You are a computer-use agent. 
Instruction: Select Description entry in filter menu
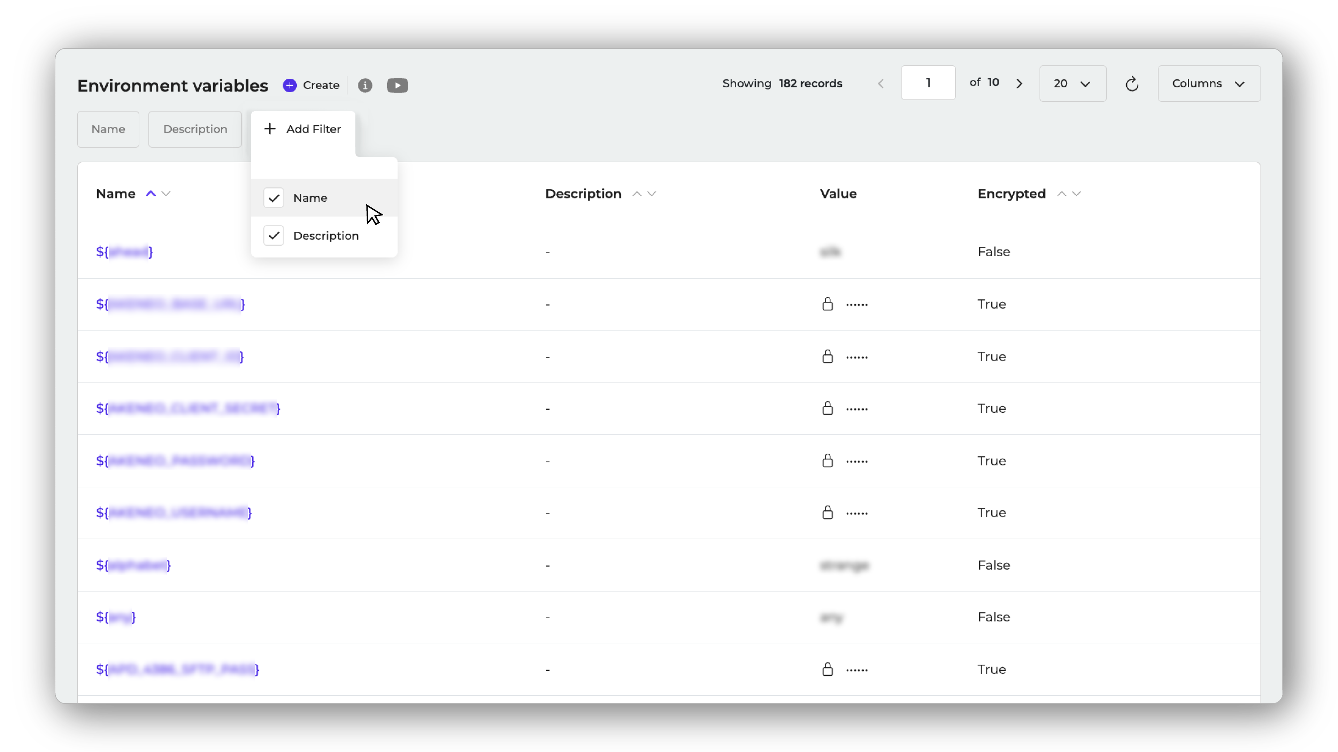click(326, 236)
